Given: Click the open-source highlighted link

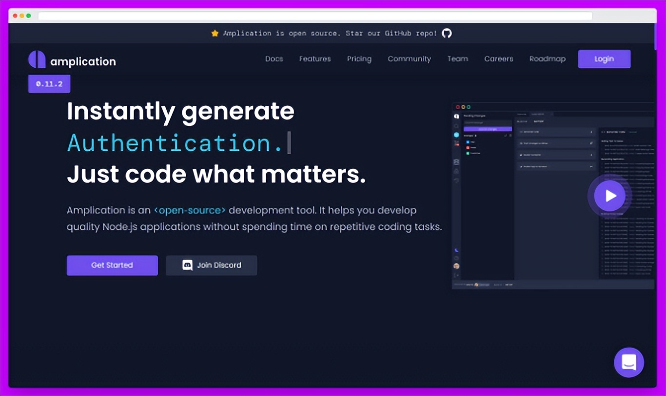Looking at the screenshot, I should [190, 211].
